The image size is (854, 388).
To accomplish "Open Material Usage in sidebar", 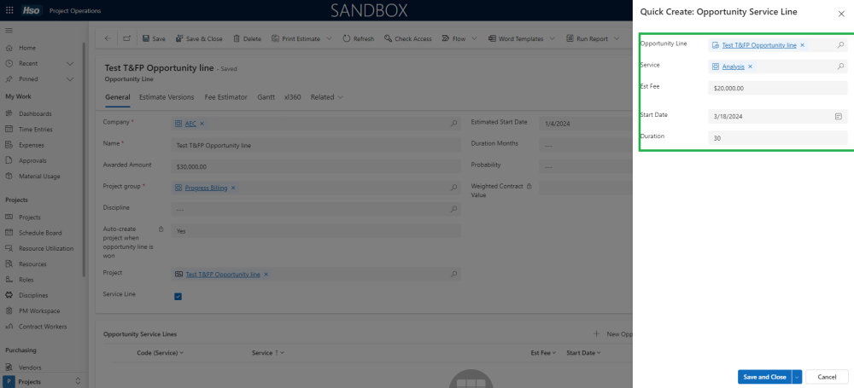I will pos(39,177).
